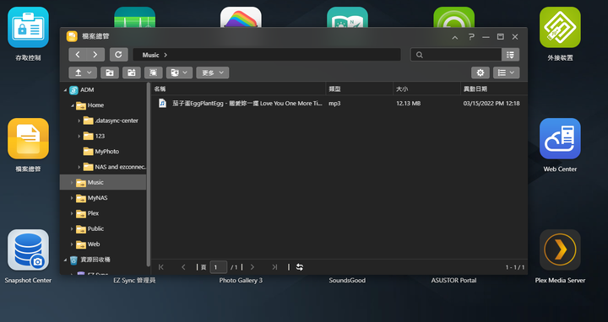Collapse the 資源回收桶 recycle bin node
This screenshot has height=322, width=608.
pyautogui.click(x=65, y=260)
